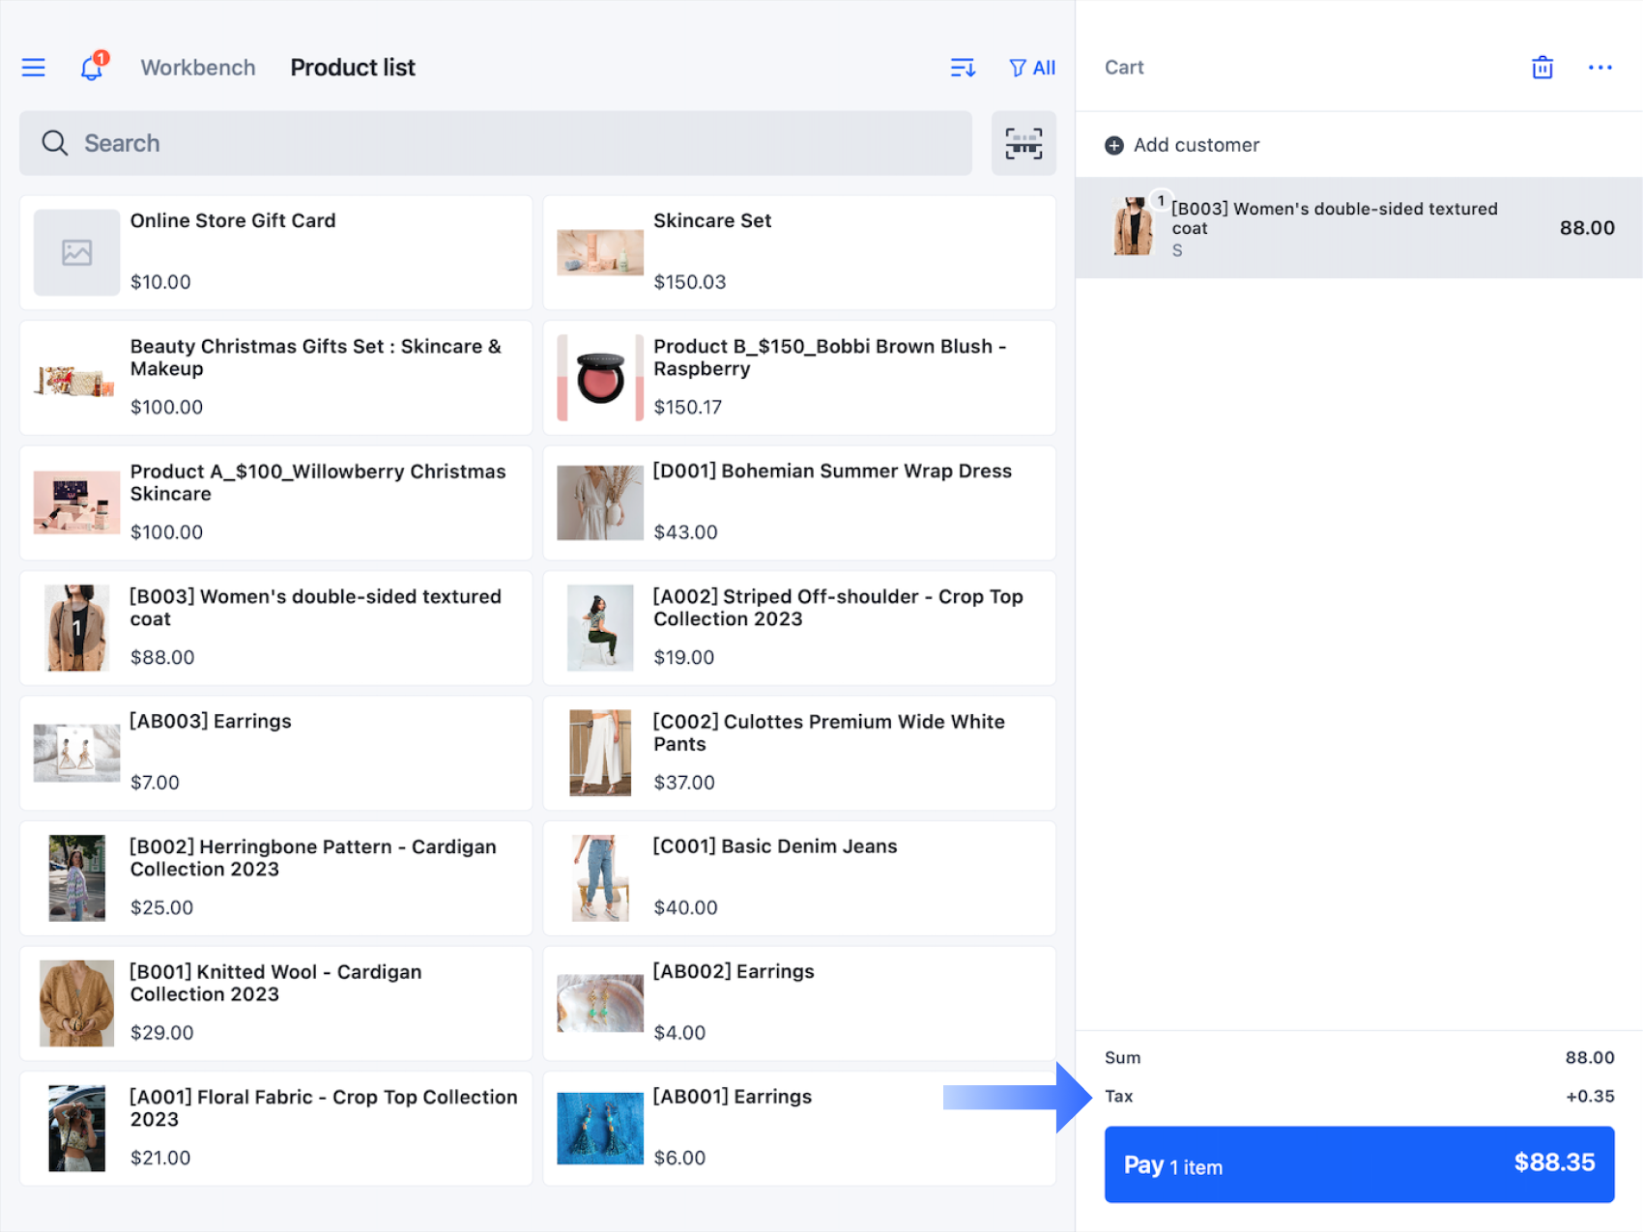Open the All filter
Viewport: 1643px width, 1232px height.
(1032, 68)
